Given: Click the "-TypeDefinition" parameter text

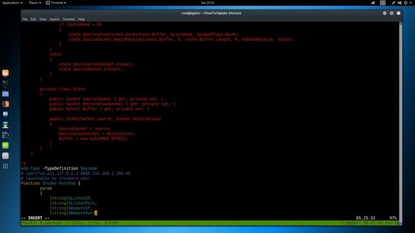Looking at the screenshot, I should pyautogui.click(x=60, y=168).
